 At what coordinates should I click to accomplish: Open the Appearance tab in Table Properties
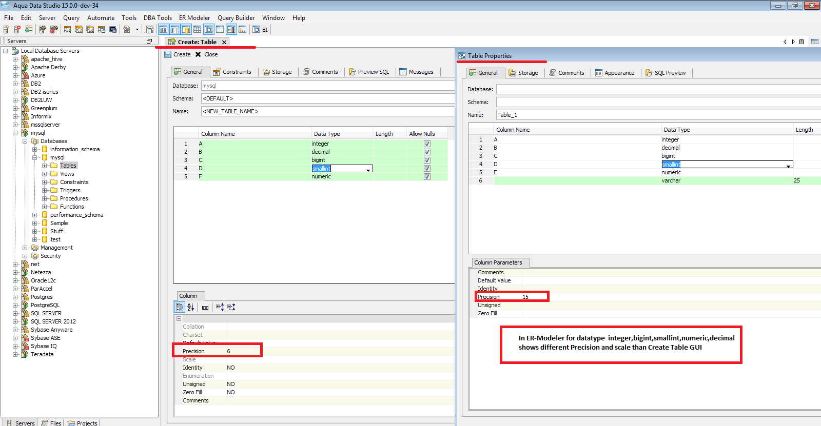click(615, 73)
